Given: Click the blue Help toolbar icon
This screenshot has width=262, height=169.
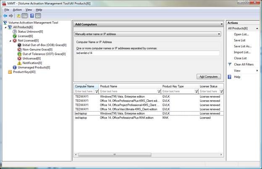Looking at the screenshot, I should pyautogui.click(x=32, y=16).
